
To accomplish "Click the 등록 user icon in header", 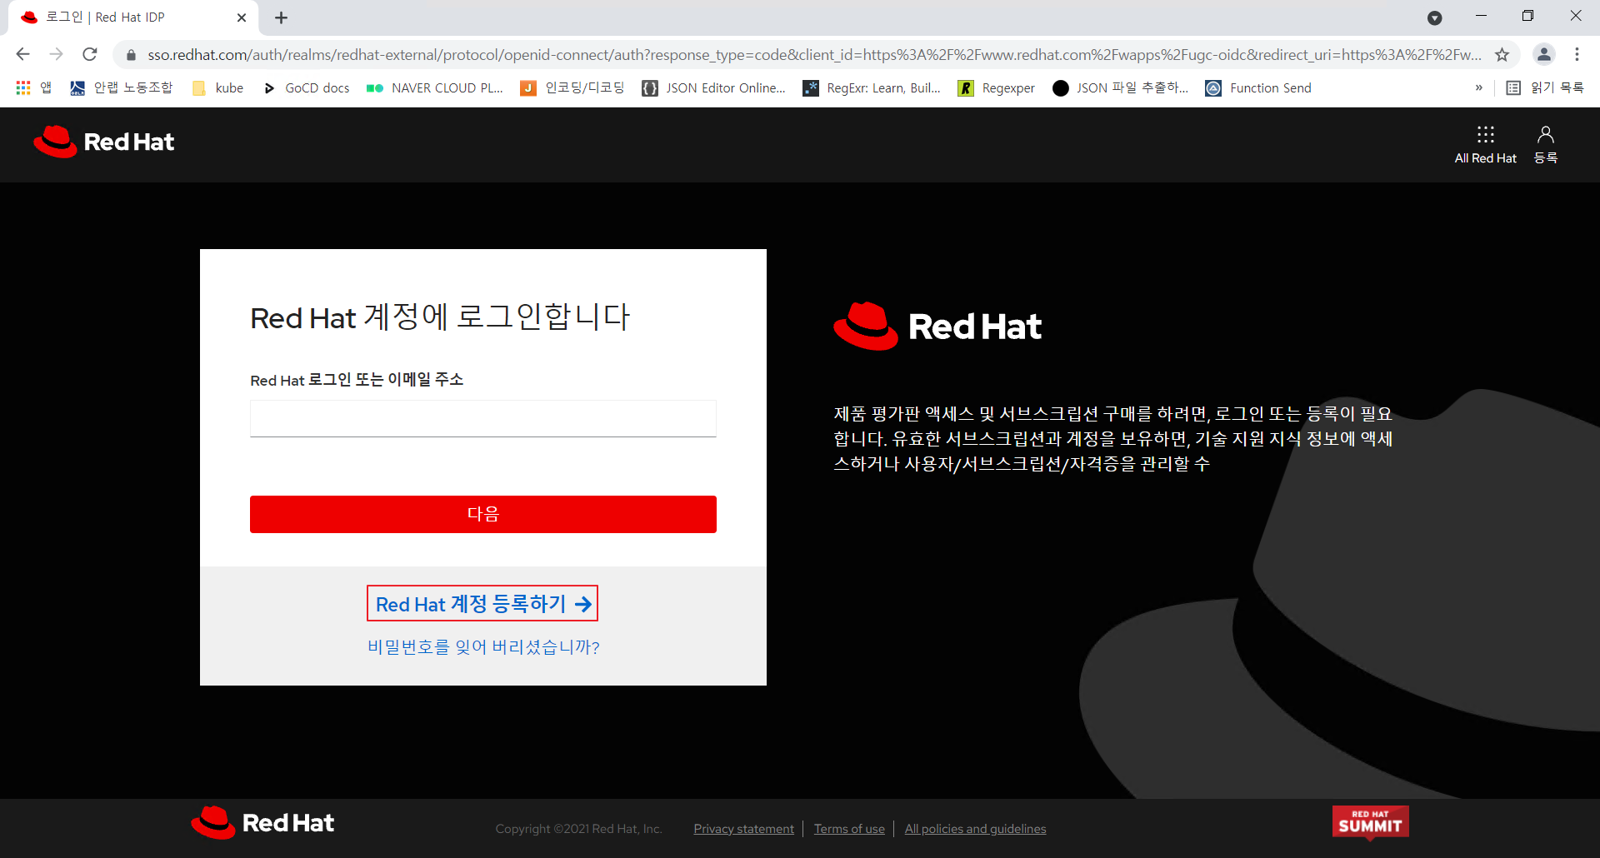I will pos(1545,145).
